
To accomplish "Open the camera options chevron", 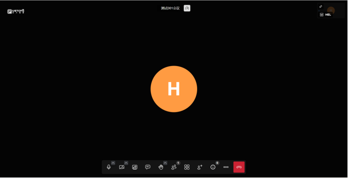I will [x=126, y=163].
